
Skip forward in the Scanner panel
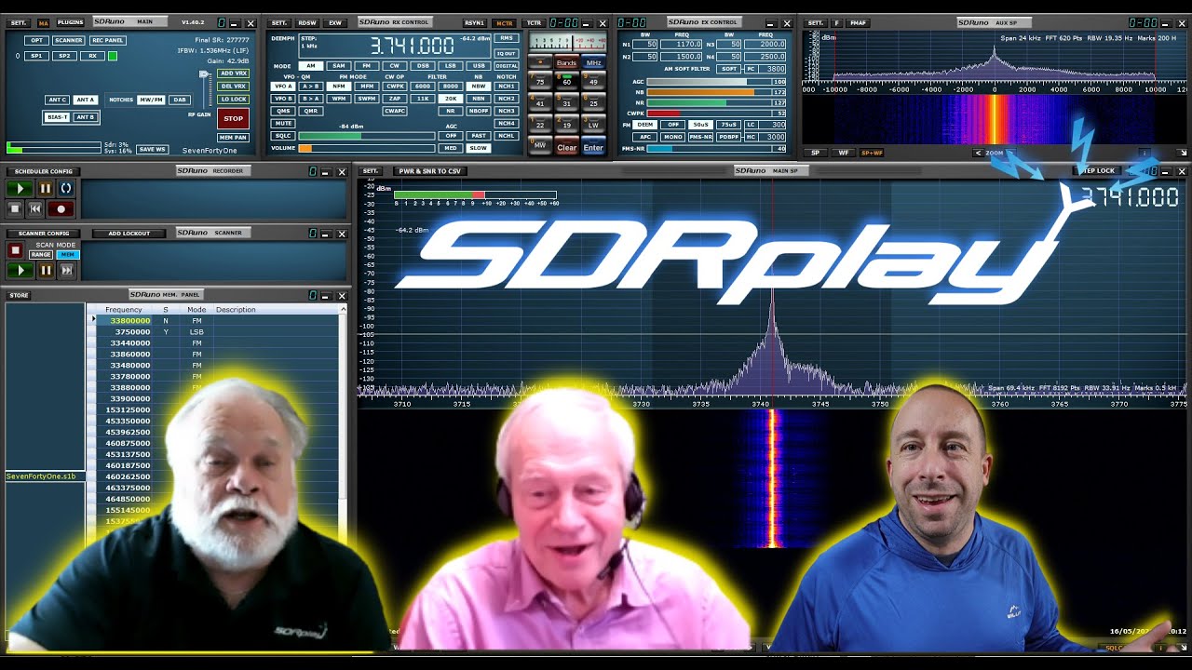click(66, 271)
